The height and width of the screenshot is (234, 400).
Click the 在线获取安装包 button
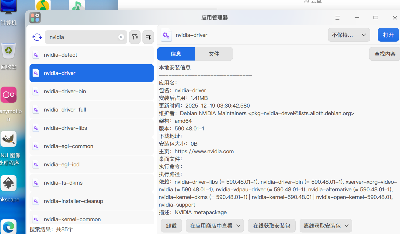coord(272,226)
